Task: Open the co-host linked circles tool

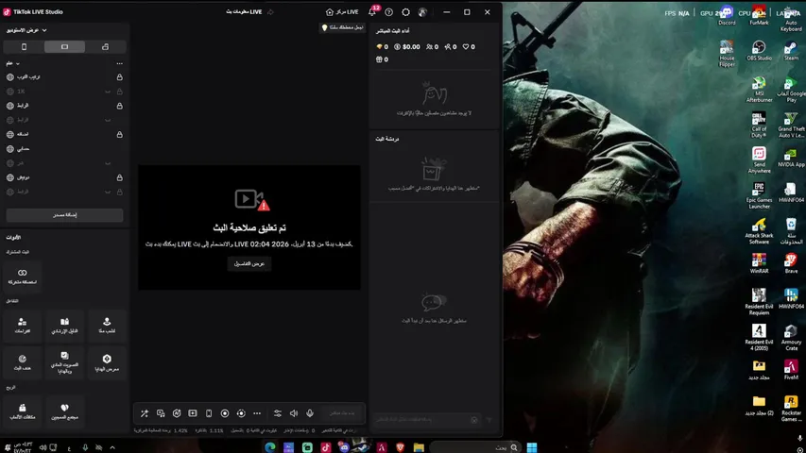Action: point(22,276)
